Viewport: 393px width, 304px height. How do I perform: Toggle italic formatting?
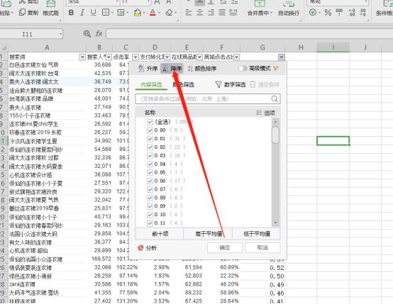82,13
